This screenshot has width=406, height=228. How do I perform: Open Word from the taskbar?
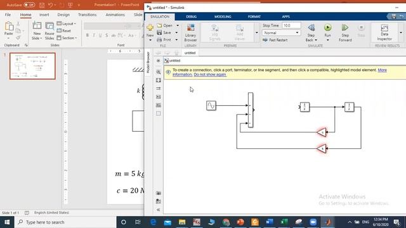click(270, 222)
